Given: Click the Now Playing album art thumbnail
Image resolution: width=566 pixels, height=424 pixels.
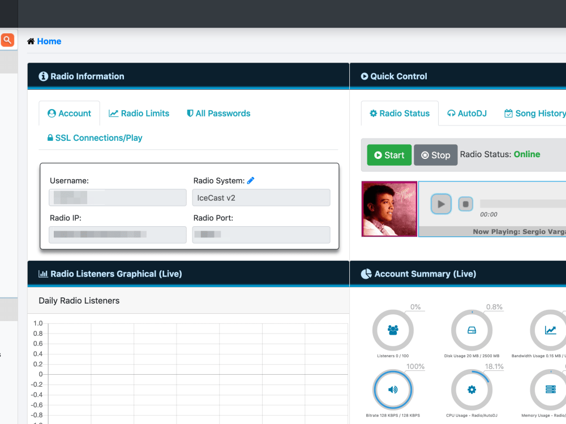Looking at the screenshot, I should click(389, 209).
